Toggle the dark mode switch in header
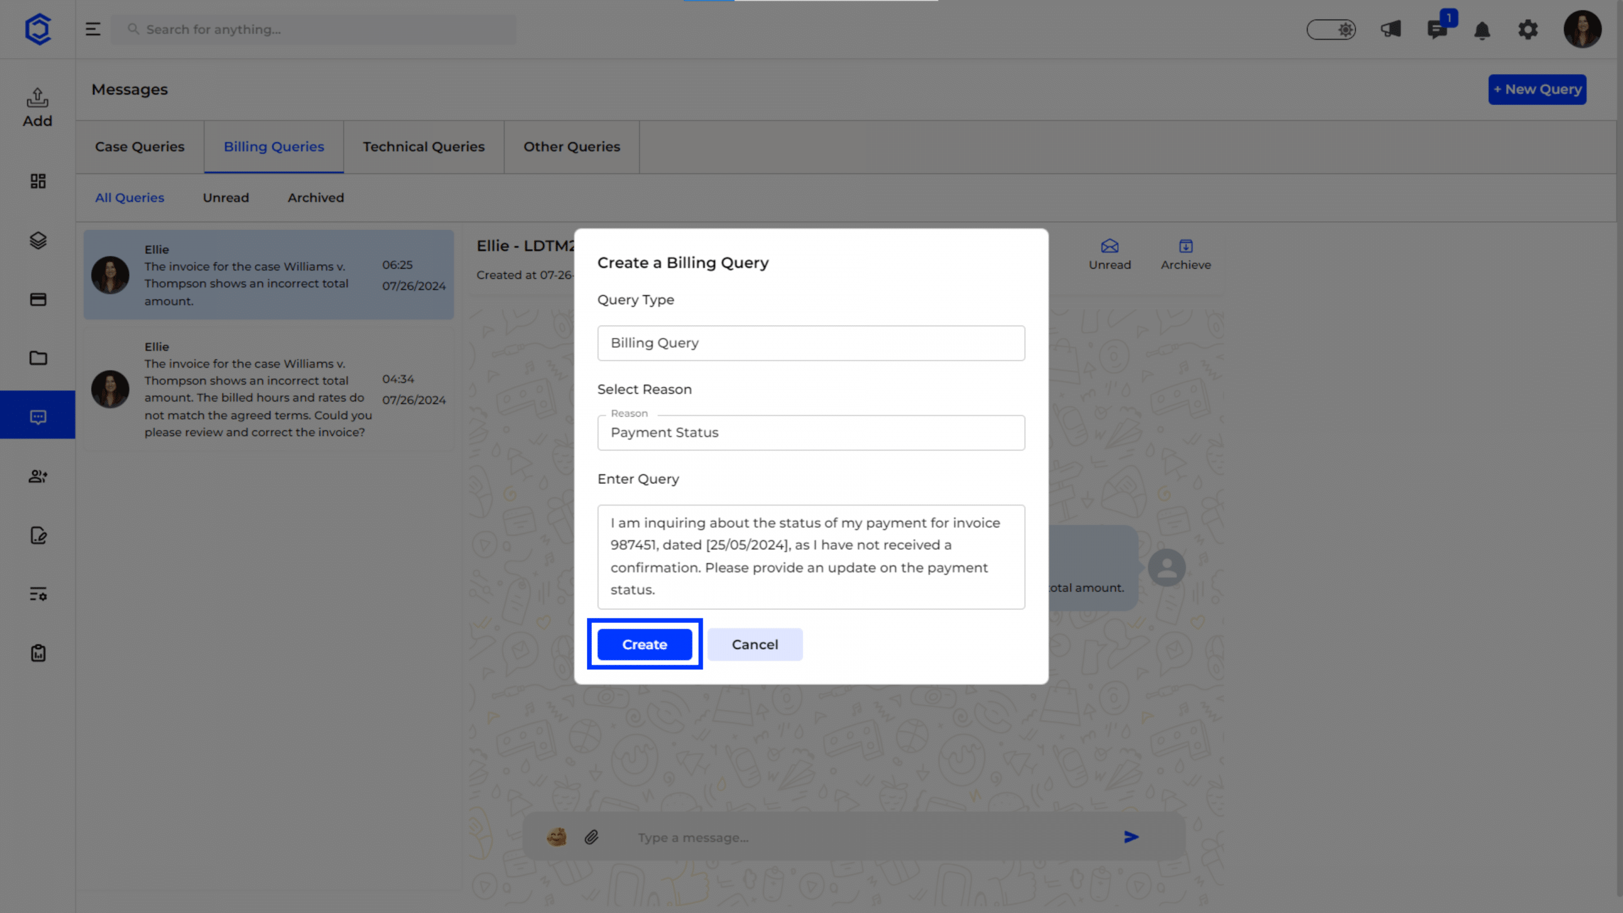The width and height of the screenshot is (1623, 913). (1331, 30)
